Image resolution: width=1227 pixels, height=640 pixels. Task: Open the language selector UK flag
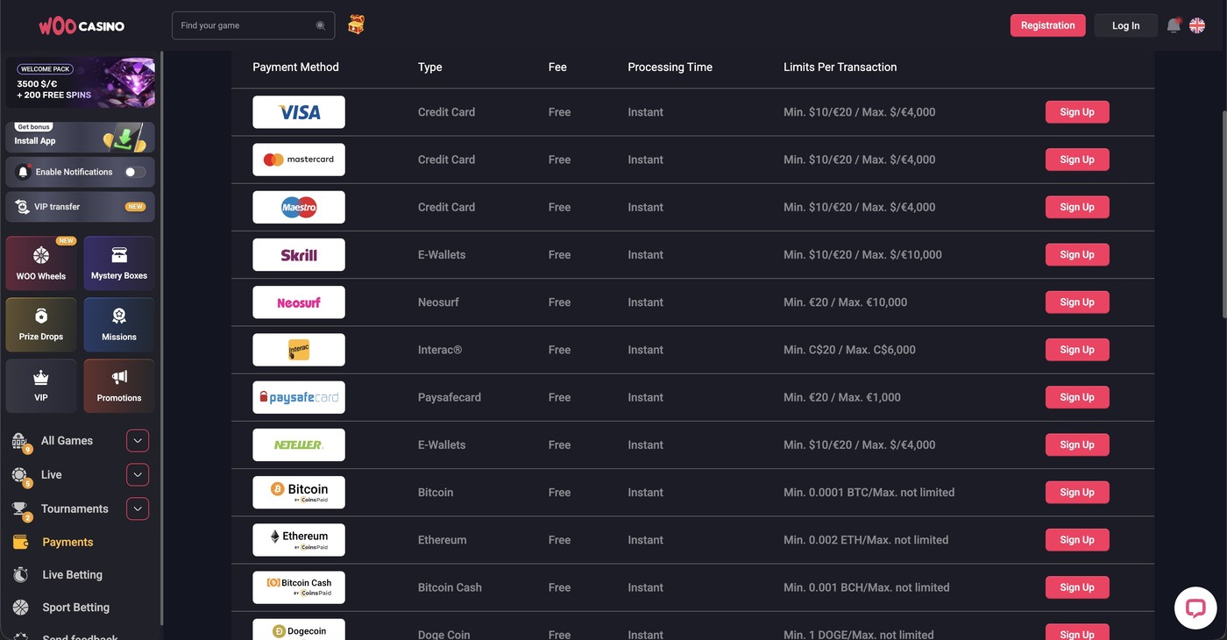click(x=1197, y=25)
